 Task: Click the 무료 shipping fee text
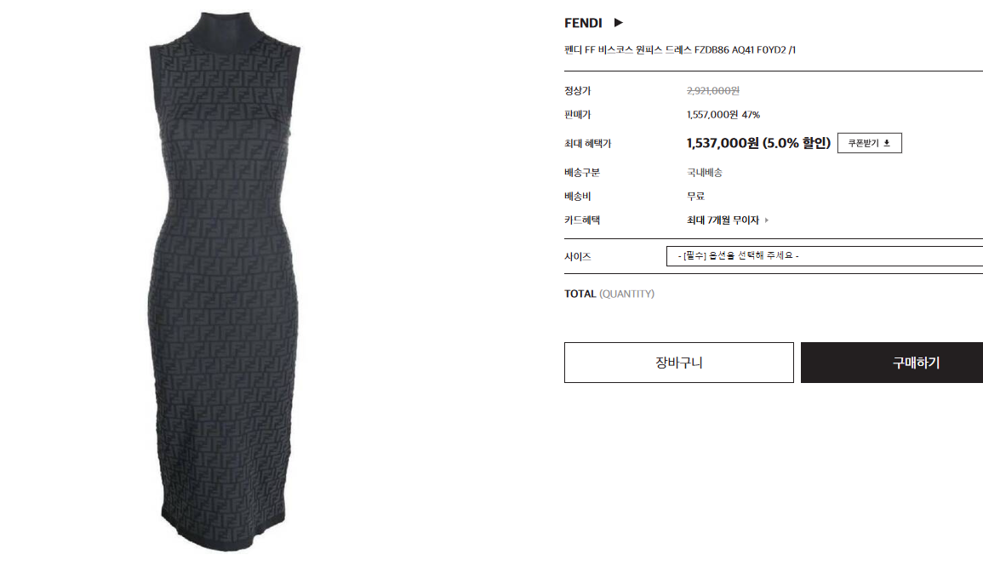695,197
